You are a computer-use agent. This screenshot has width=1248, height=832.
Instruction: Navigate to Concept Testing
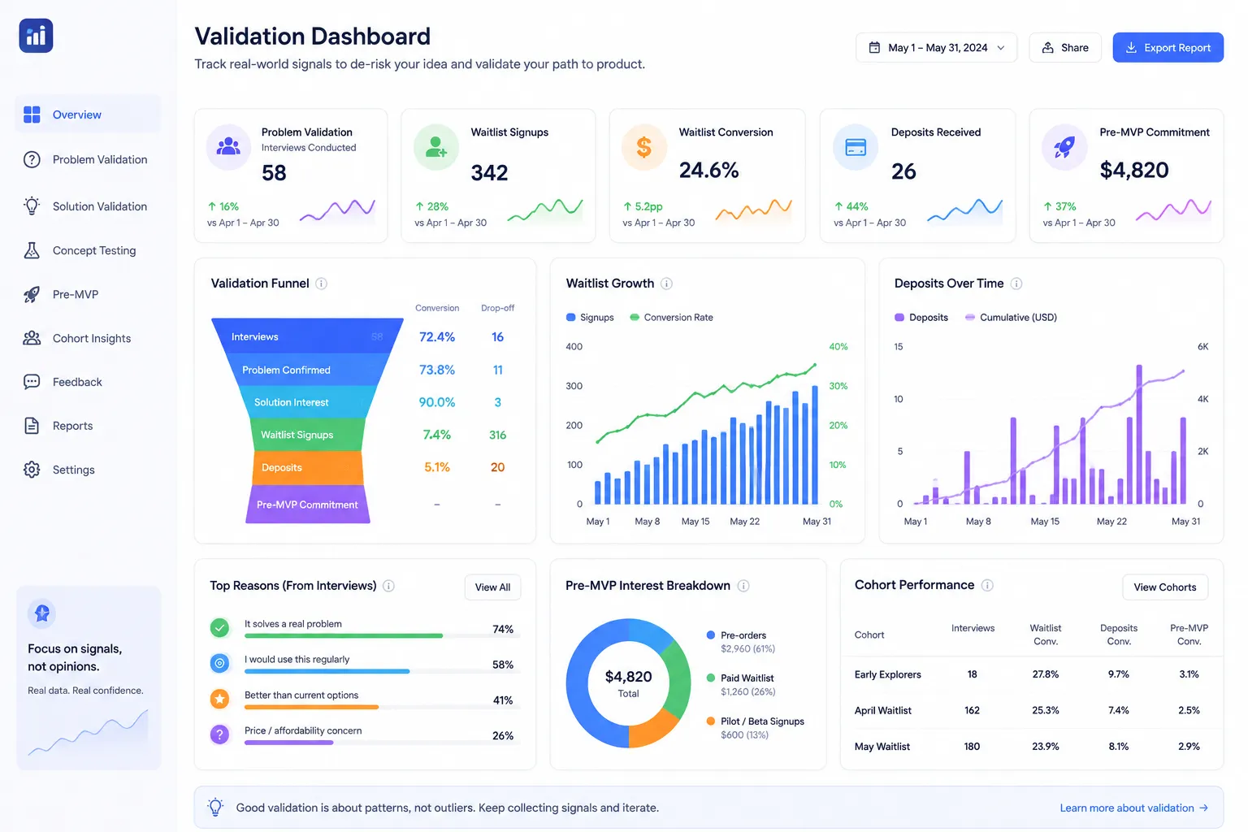[x=88, y=250]
